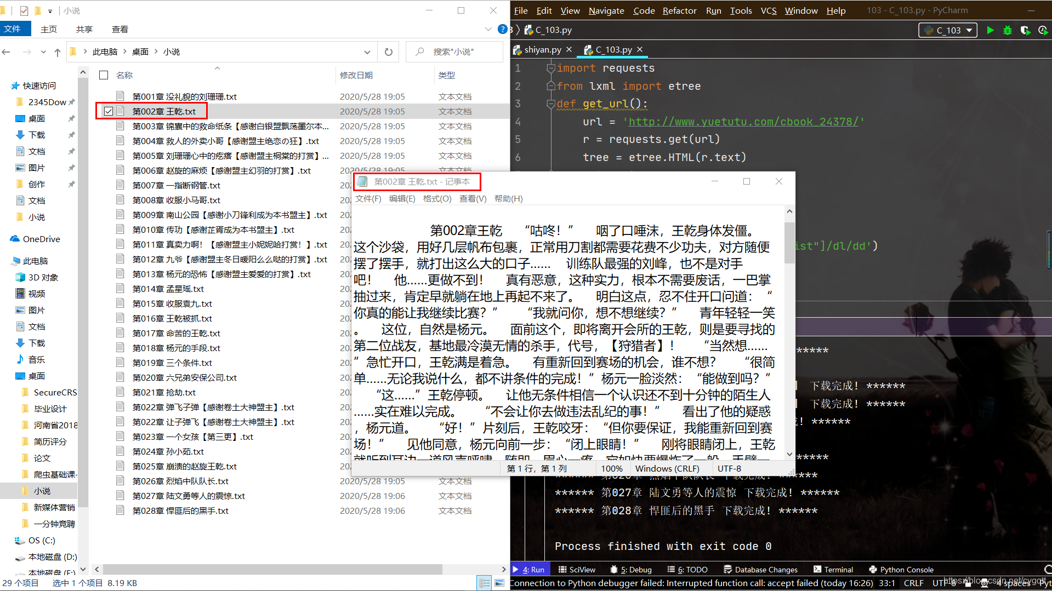Open the Terminal tool window
1052x591 pixels.
pyautogui.click(x=833, y=570)
